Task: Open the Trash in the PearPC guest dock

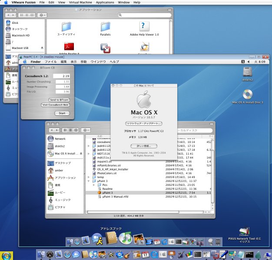Action: click(x=218, y=242)
